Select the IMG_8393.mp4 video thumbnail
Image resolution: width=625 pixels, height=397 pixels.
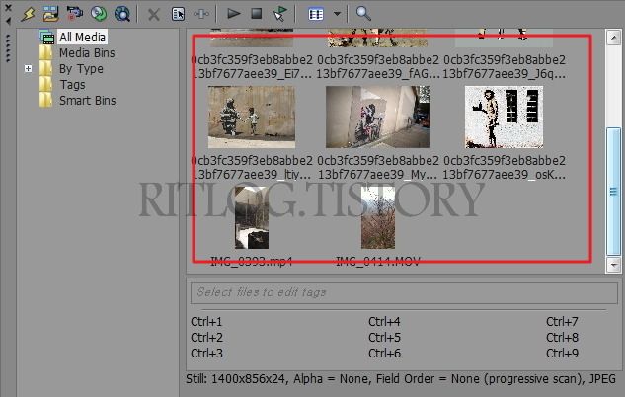click(252, 217)
